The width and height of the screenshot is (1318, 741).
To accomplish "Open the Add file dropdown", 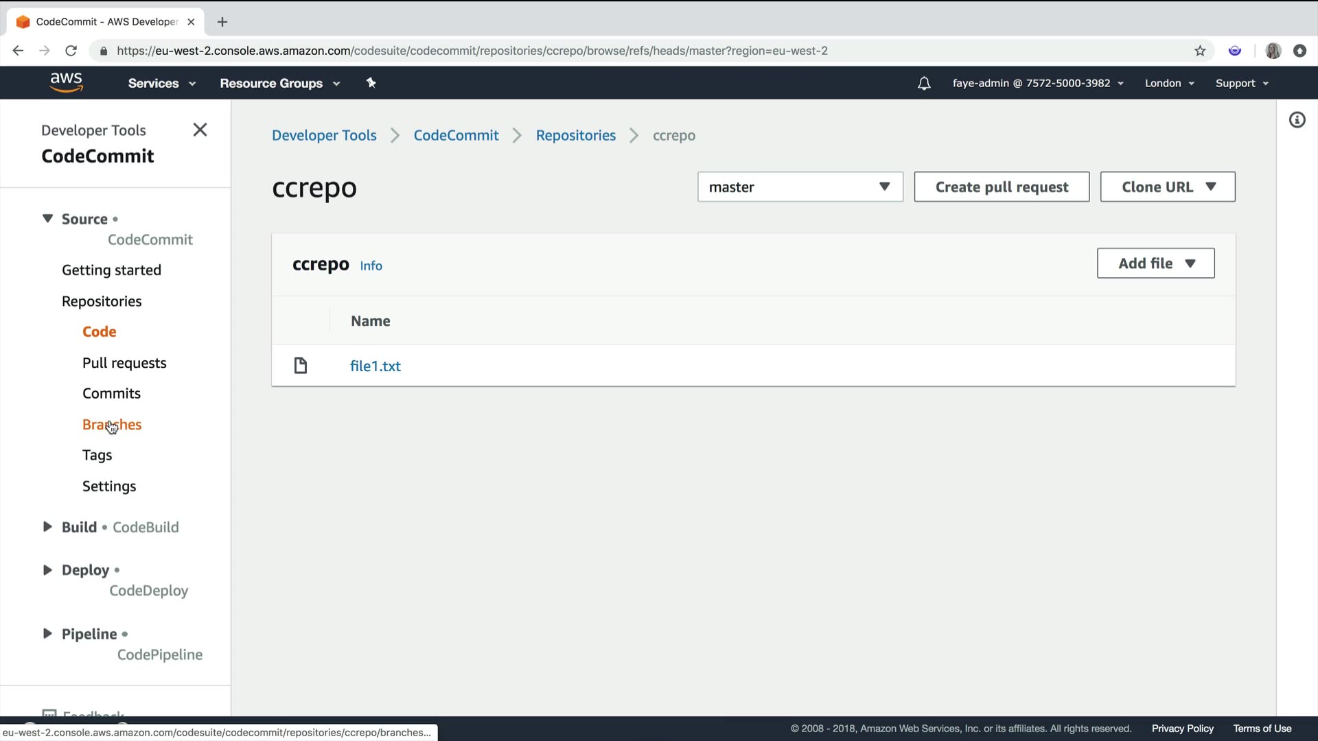I will [x=1155, y=263].
